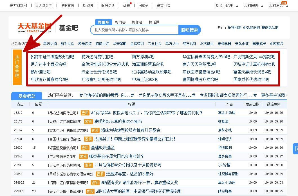View author 清姝小栈 profile
Viewport: 298px width, 196px height.
[x=225, y=130]
